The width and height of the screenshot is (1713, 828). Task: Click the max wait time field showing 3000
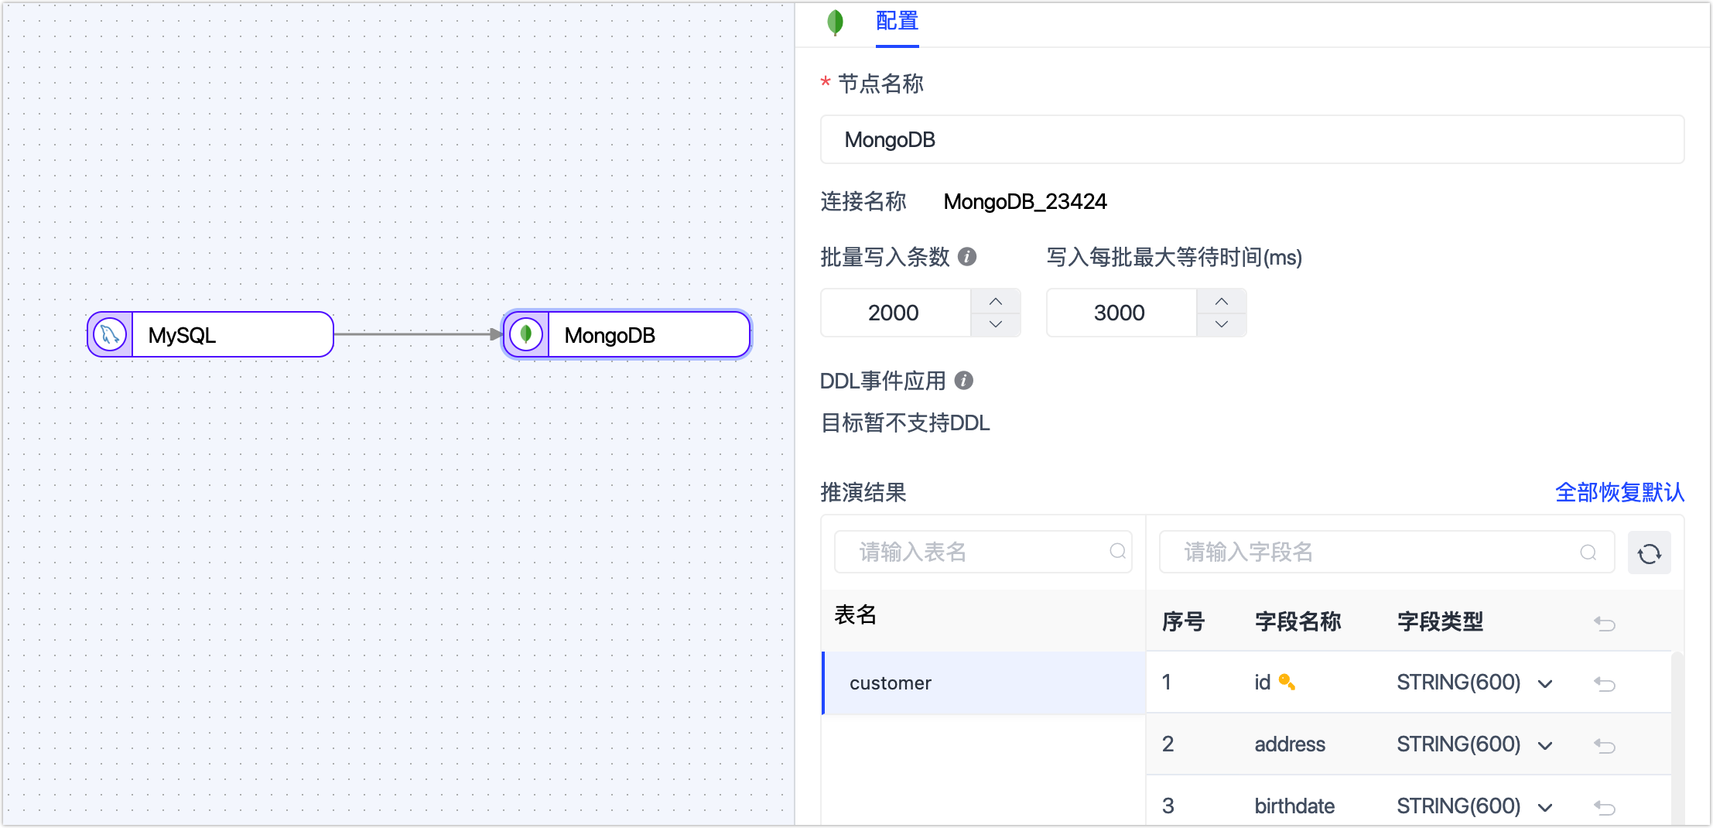click(1121, 313)
